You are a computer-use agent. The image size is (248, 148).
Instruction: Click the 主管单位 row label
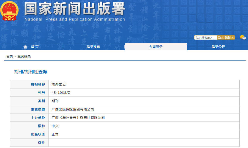(38, 109)
